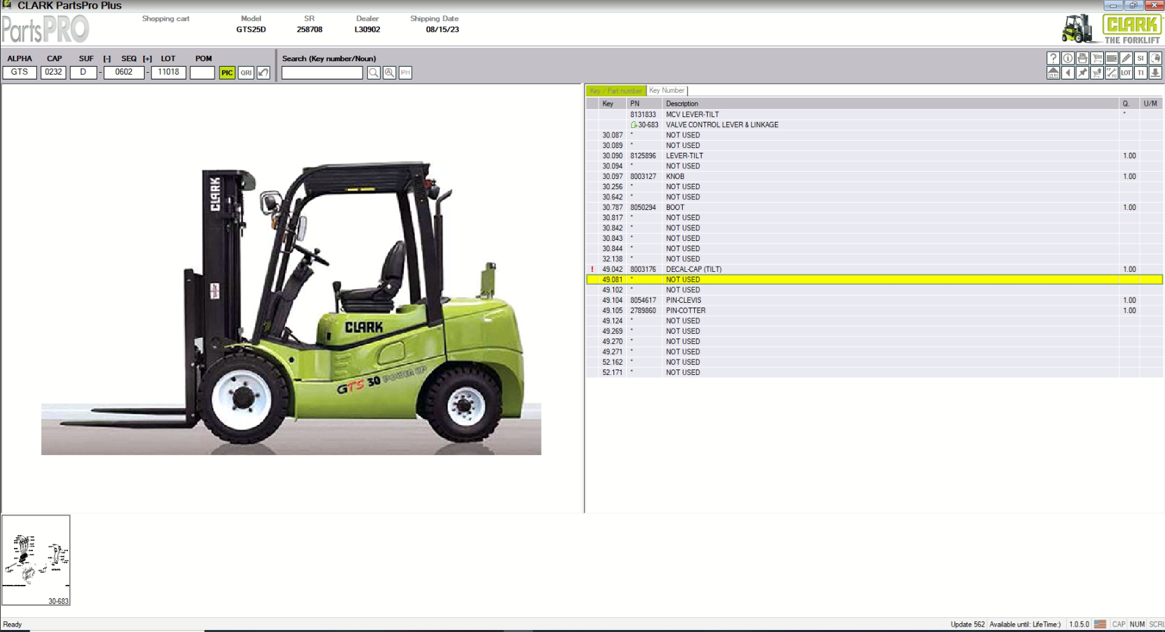The image size is (1165, 632).
Task: Click the LOT field containing 11018
Action: 169,72
